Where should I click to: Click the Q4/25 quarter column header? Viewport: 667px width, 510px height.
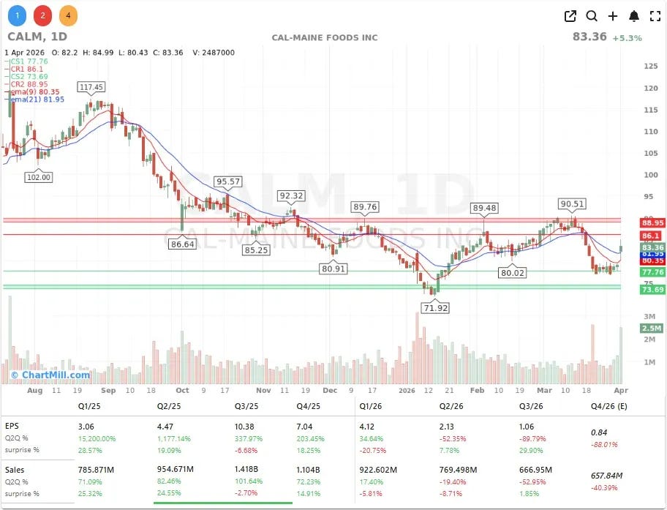(x=309, y=406)
